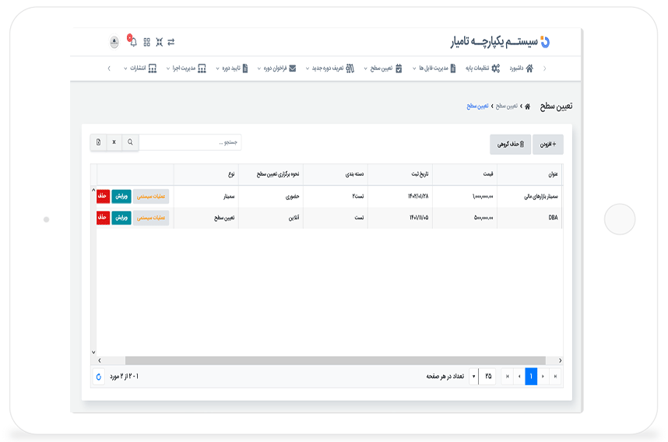Screen dimensions: 668x442
Task: Refresh the grid with the reload icon
Action: coord(98,377)
